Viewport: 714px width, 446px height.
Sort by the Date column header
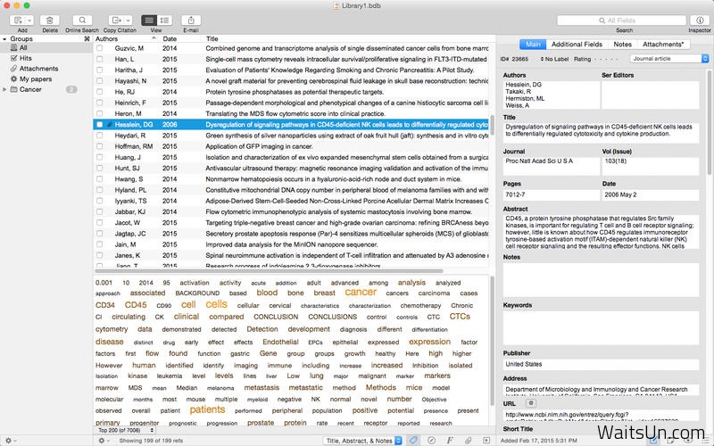pos(181,38)
